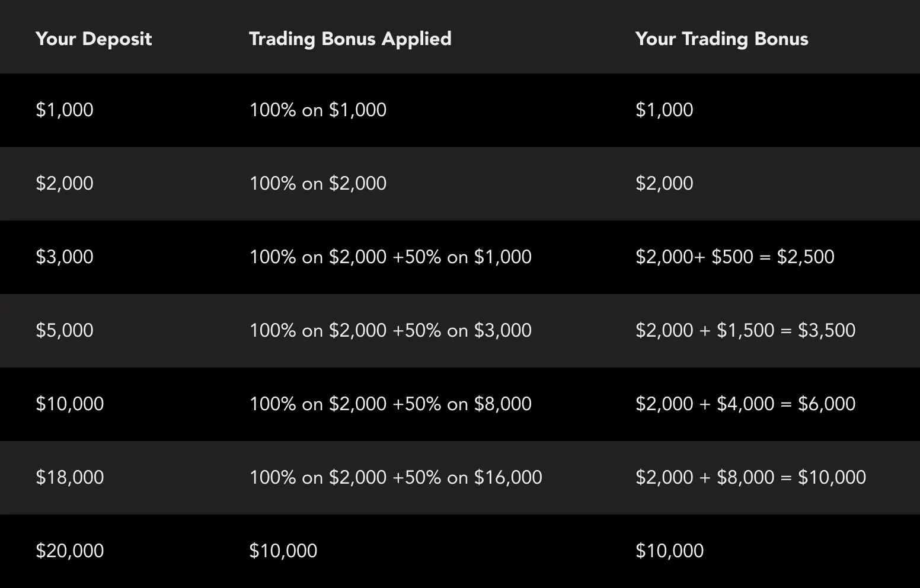
Task: Click the "$2,000 + $1,500 = $3,500" bonus
Action: [x=745, y=330]
